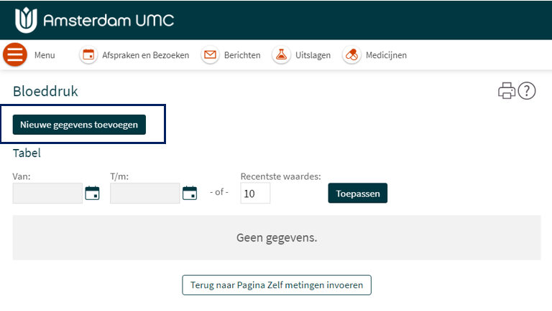Go back via Terug naar Pagina Zelf metingen invoeren
Image resolution: width=552 pixels, height=311 pixels.
coord(277,284)
